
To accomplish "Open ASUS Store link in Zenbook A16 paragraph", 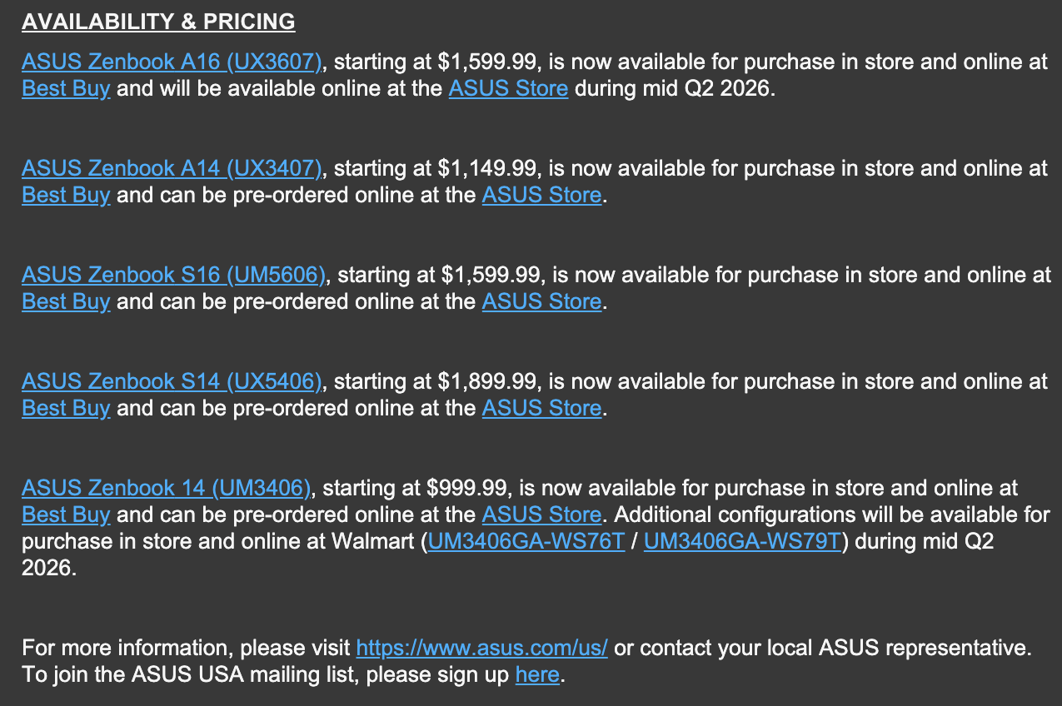I will click(x=508, y=88).
